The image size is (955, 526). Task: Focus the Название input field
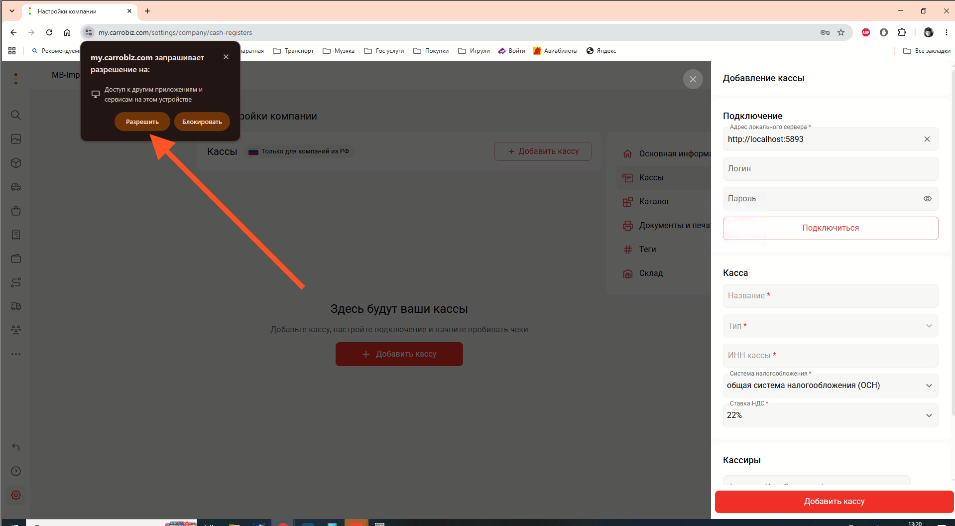(831, 296)
